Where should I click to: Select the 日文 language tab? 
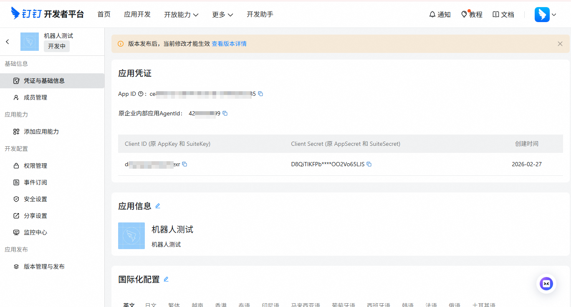coord(151,305)
